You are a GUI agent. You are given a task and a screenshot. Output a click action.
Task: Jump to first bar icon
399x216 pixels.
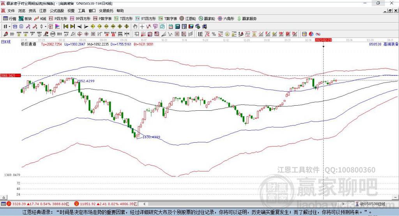[x=65, y=27]
